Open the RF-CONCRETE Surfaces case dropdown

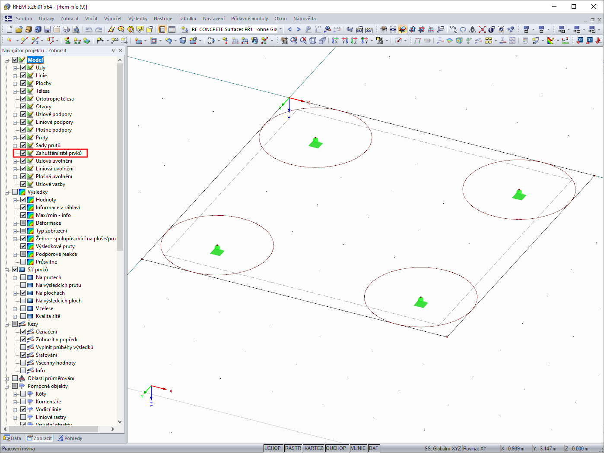click(x=280, y=29)
